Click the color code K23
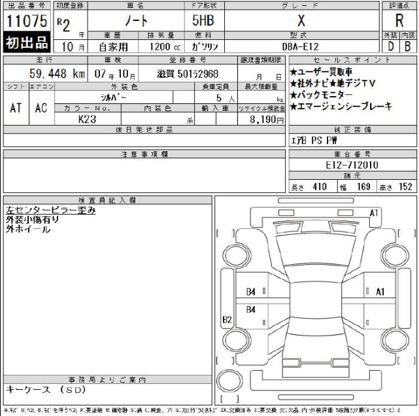 point(87,120)
